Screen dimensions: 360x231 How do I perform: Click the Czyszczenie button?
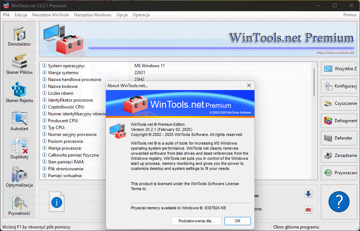pyautogui.click(x=339, y=103)
